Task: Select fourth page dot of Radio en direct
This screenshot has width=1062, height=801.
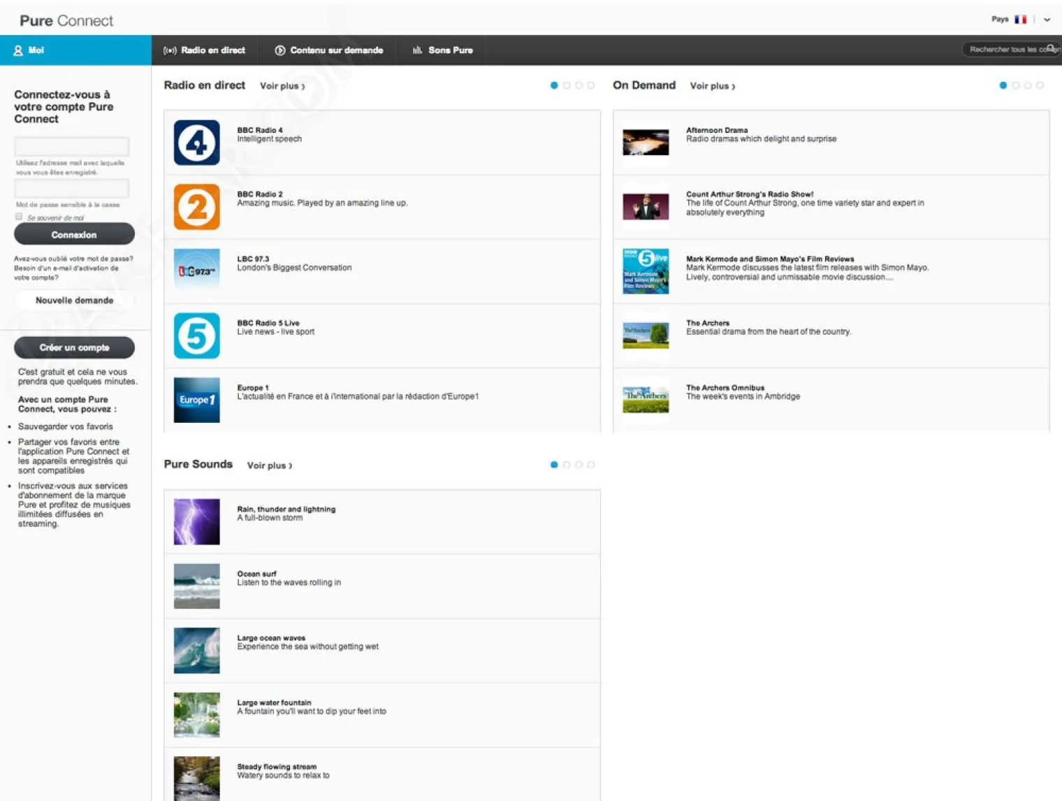Action: point(591,85)
